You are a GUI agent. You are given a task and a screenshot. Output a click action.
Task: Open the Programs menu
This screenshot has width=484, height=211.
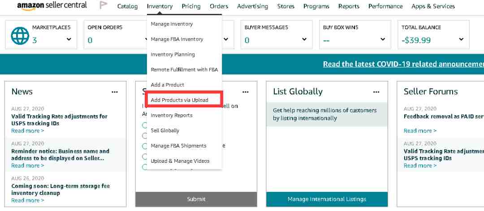point(316,6)
